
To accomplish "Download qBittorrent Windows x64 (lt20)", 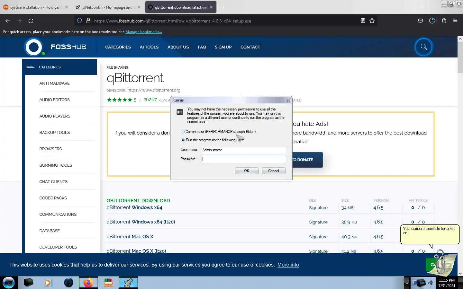I will click(x=141, y=222).
